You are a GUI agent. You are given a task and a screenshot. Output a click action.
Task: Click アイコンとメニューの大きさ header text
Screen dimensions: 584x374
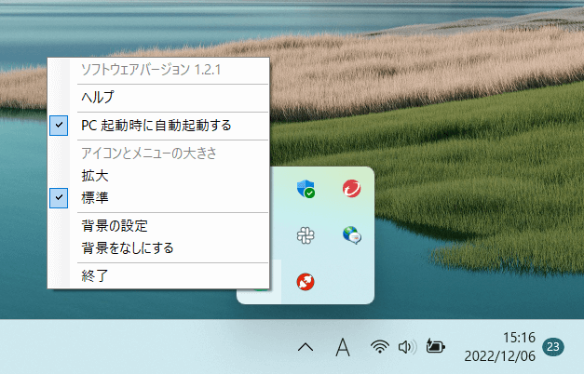click(149, 154)
